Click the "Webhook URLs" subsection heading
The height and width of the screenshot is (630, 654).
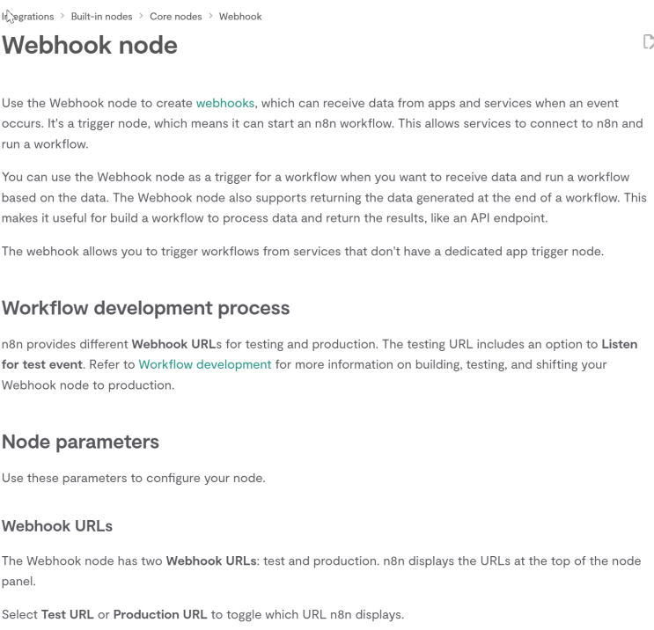click(x=57, y=525)
